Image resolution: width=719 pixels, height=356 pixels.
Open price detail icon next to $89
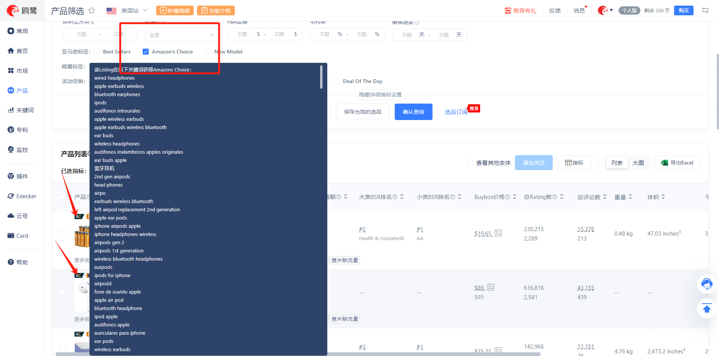491,287
